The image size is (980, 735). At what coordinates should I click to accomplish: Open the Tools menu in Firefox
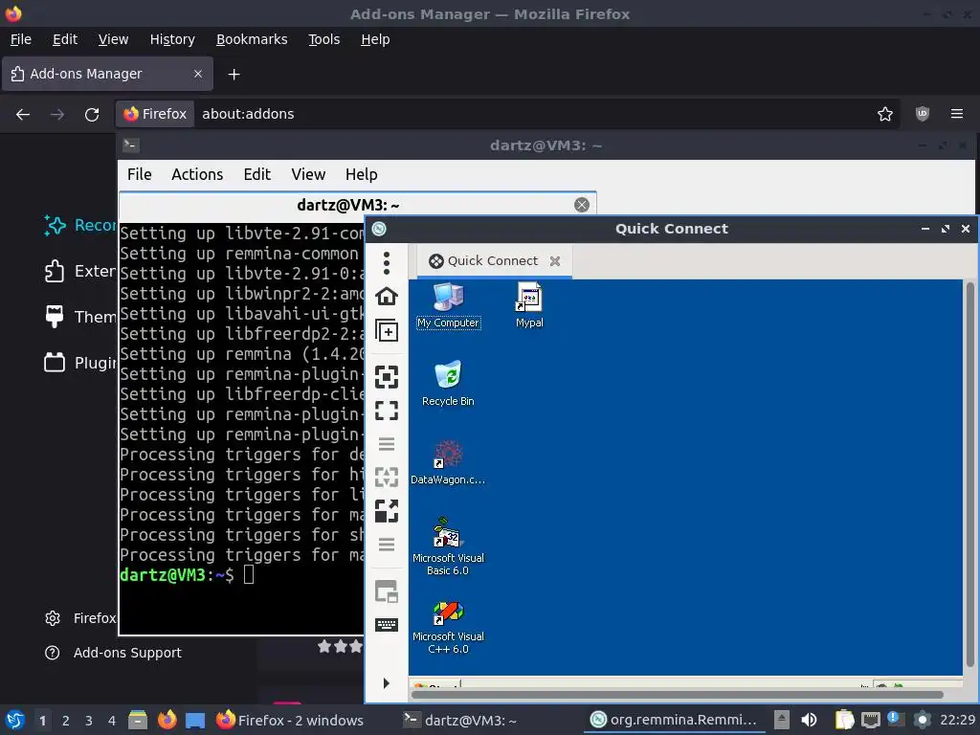coord(323,39)
